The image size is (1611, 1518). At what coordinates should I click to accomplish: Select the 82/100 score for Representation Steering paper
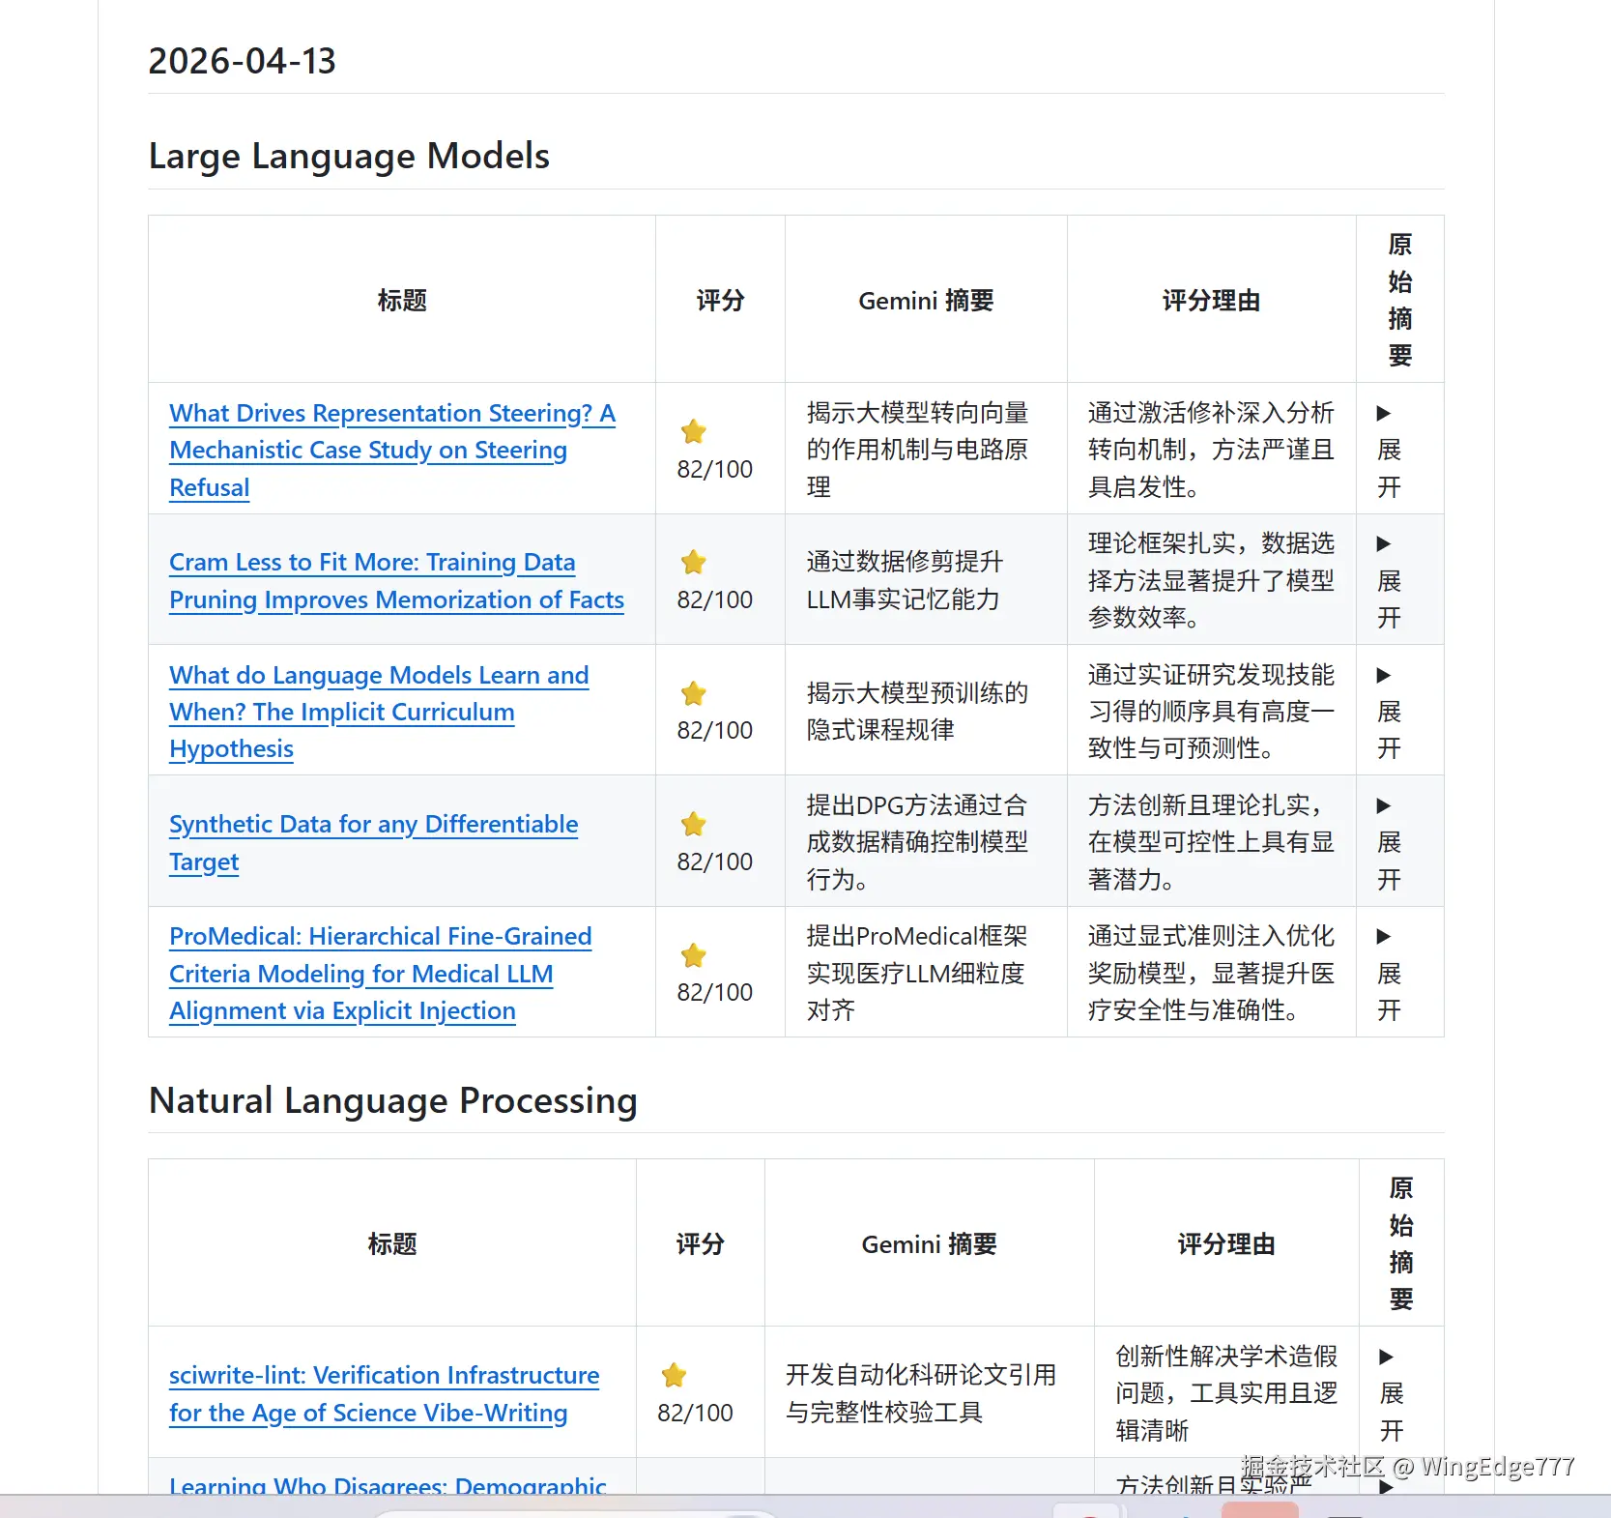pos(715,469)
